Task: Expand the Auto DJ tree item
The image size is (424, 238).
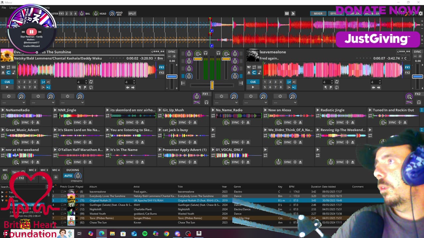Action: tap(2, 196)
